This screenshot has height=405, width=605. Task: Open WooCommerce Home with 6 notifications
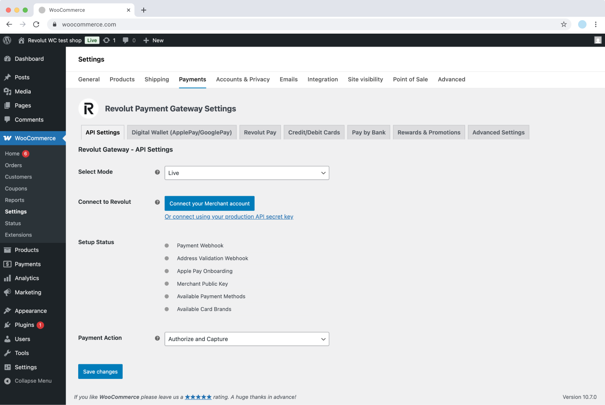(17, 154)
